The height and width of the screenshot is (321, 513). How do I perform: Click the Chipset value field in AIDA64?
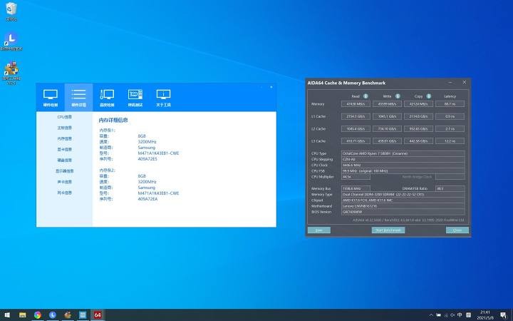tap(403, 200)
